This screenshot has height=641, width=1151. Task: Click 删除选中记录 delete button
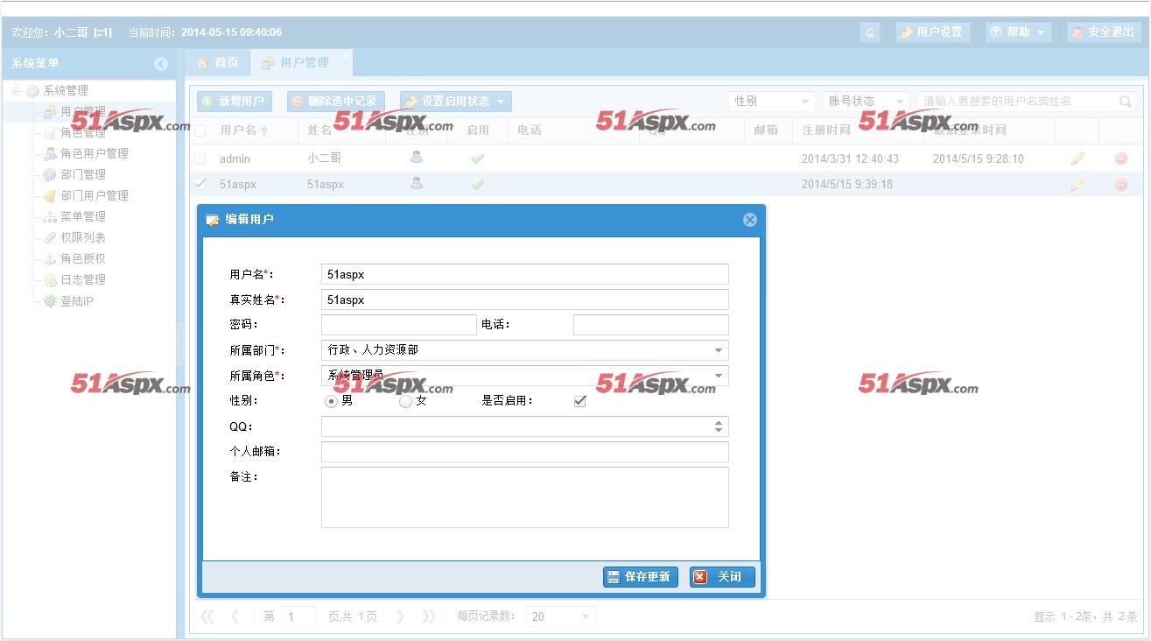336,102
